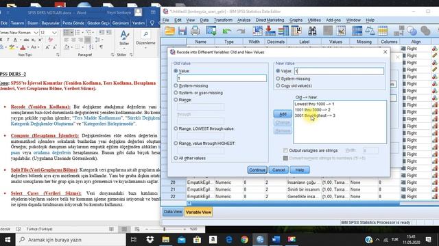
Task: Expand numbered list dropdown arrow in Word
Action: [x=83, y=33]
